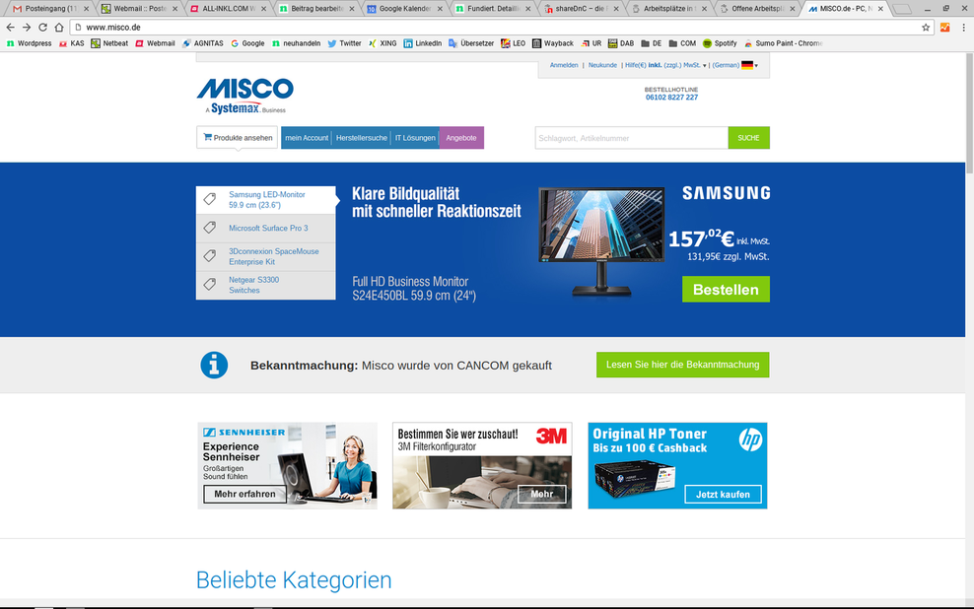Viewport: 974px width, 609px height.
Task: Open the LinkedIn bookmark
Action: 422,43
